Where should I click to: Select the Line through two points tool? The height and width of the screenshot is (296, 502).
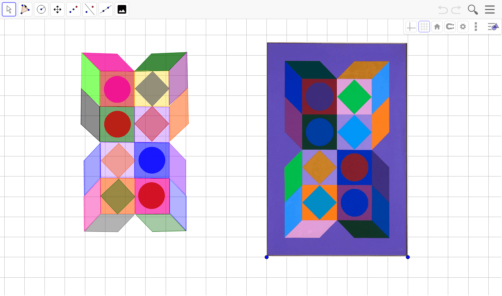tap(106, 9)
